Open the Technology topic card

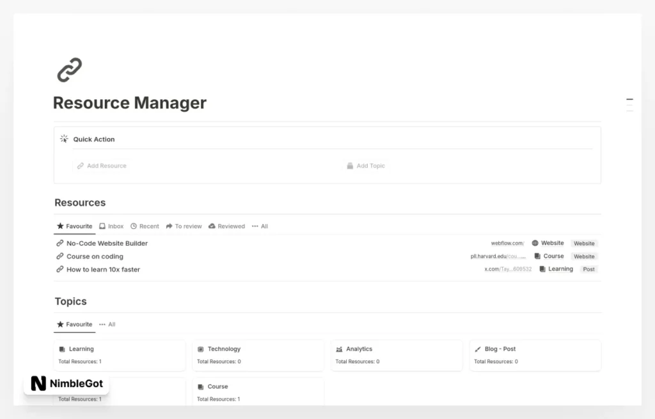(258, 355)
